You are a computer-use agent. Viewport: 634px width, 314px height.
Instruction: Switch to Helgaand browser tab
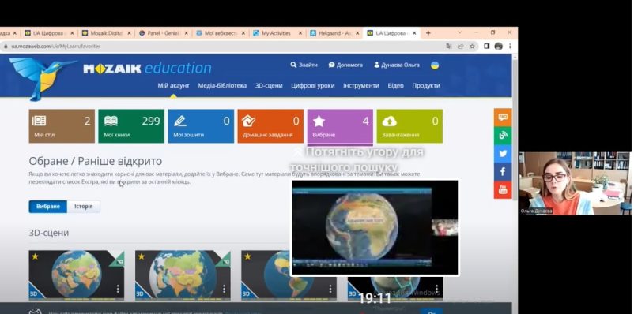[x=334, y=33]
